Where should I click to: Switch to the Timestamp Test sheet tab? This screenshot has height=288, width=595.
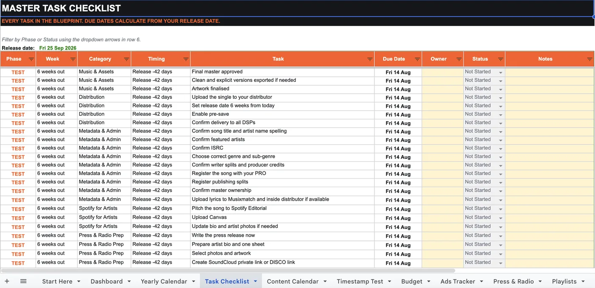[360, 281]
